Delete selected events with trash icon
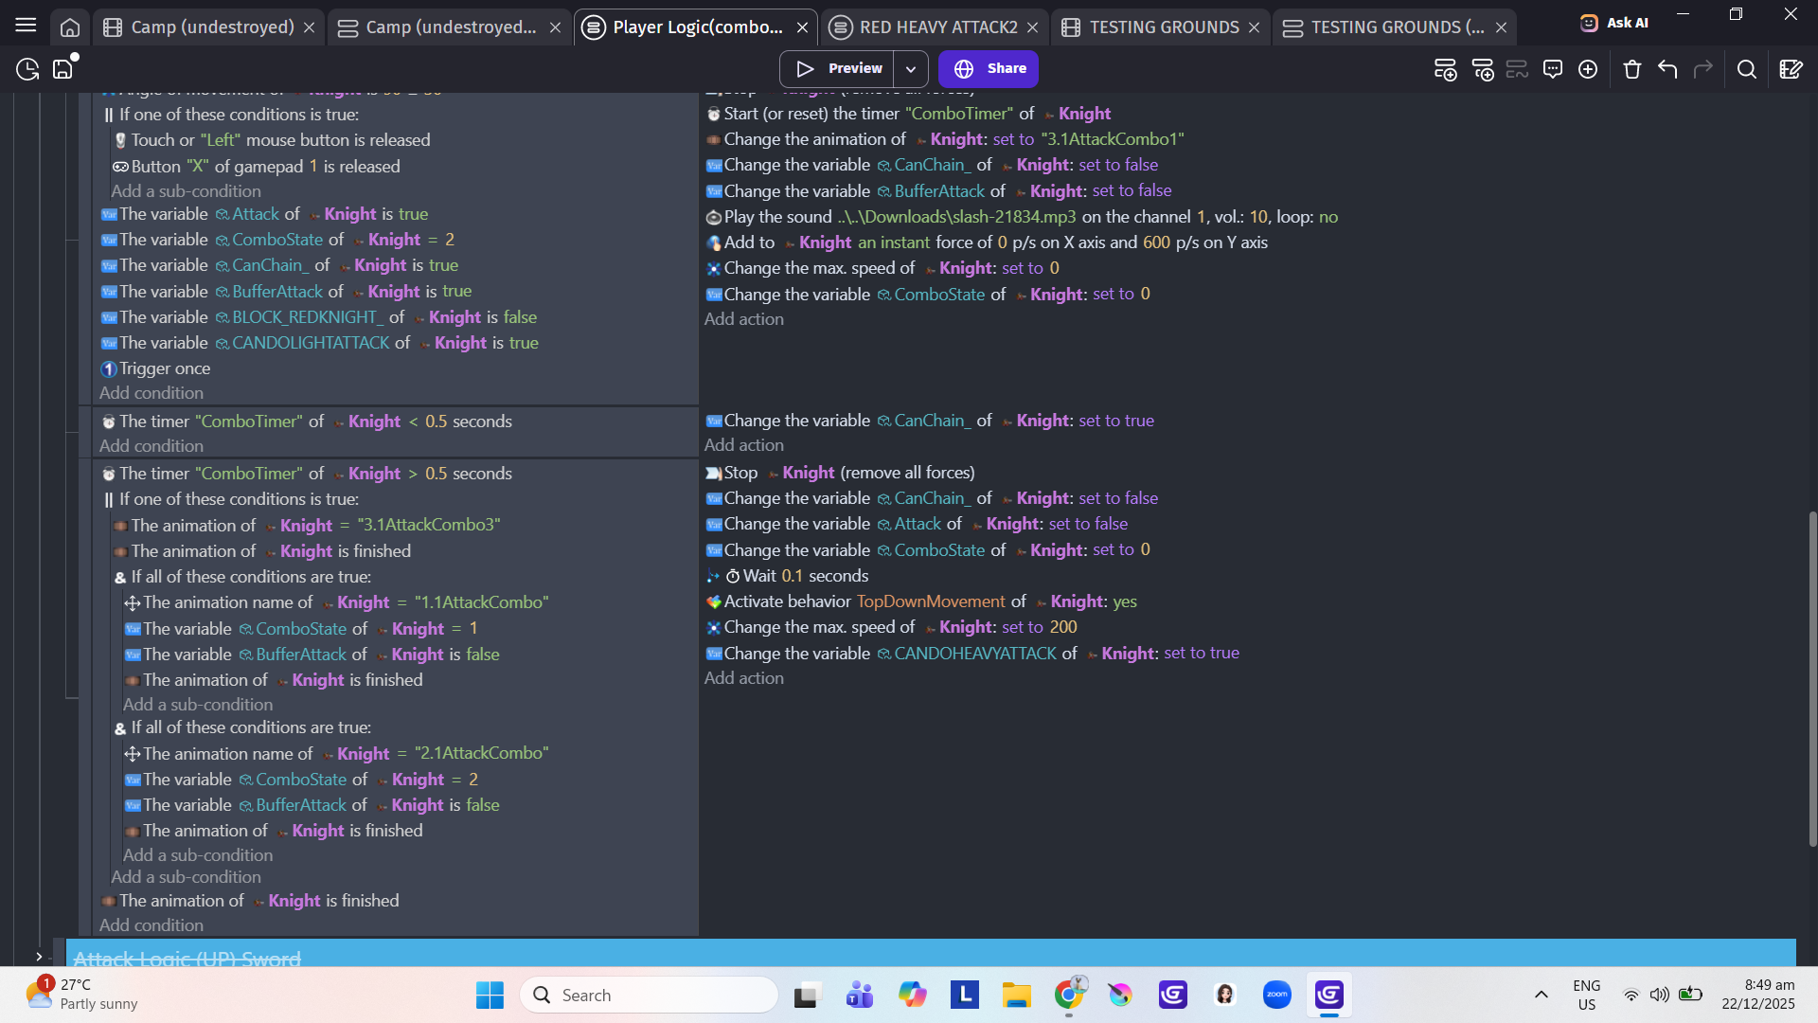The height and width of the screenshot is (1023, 1818). point(1631,69)
